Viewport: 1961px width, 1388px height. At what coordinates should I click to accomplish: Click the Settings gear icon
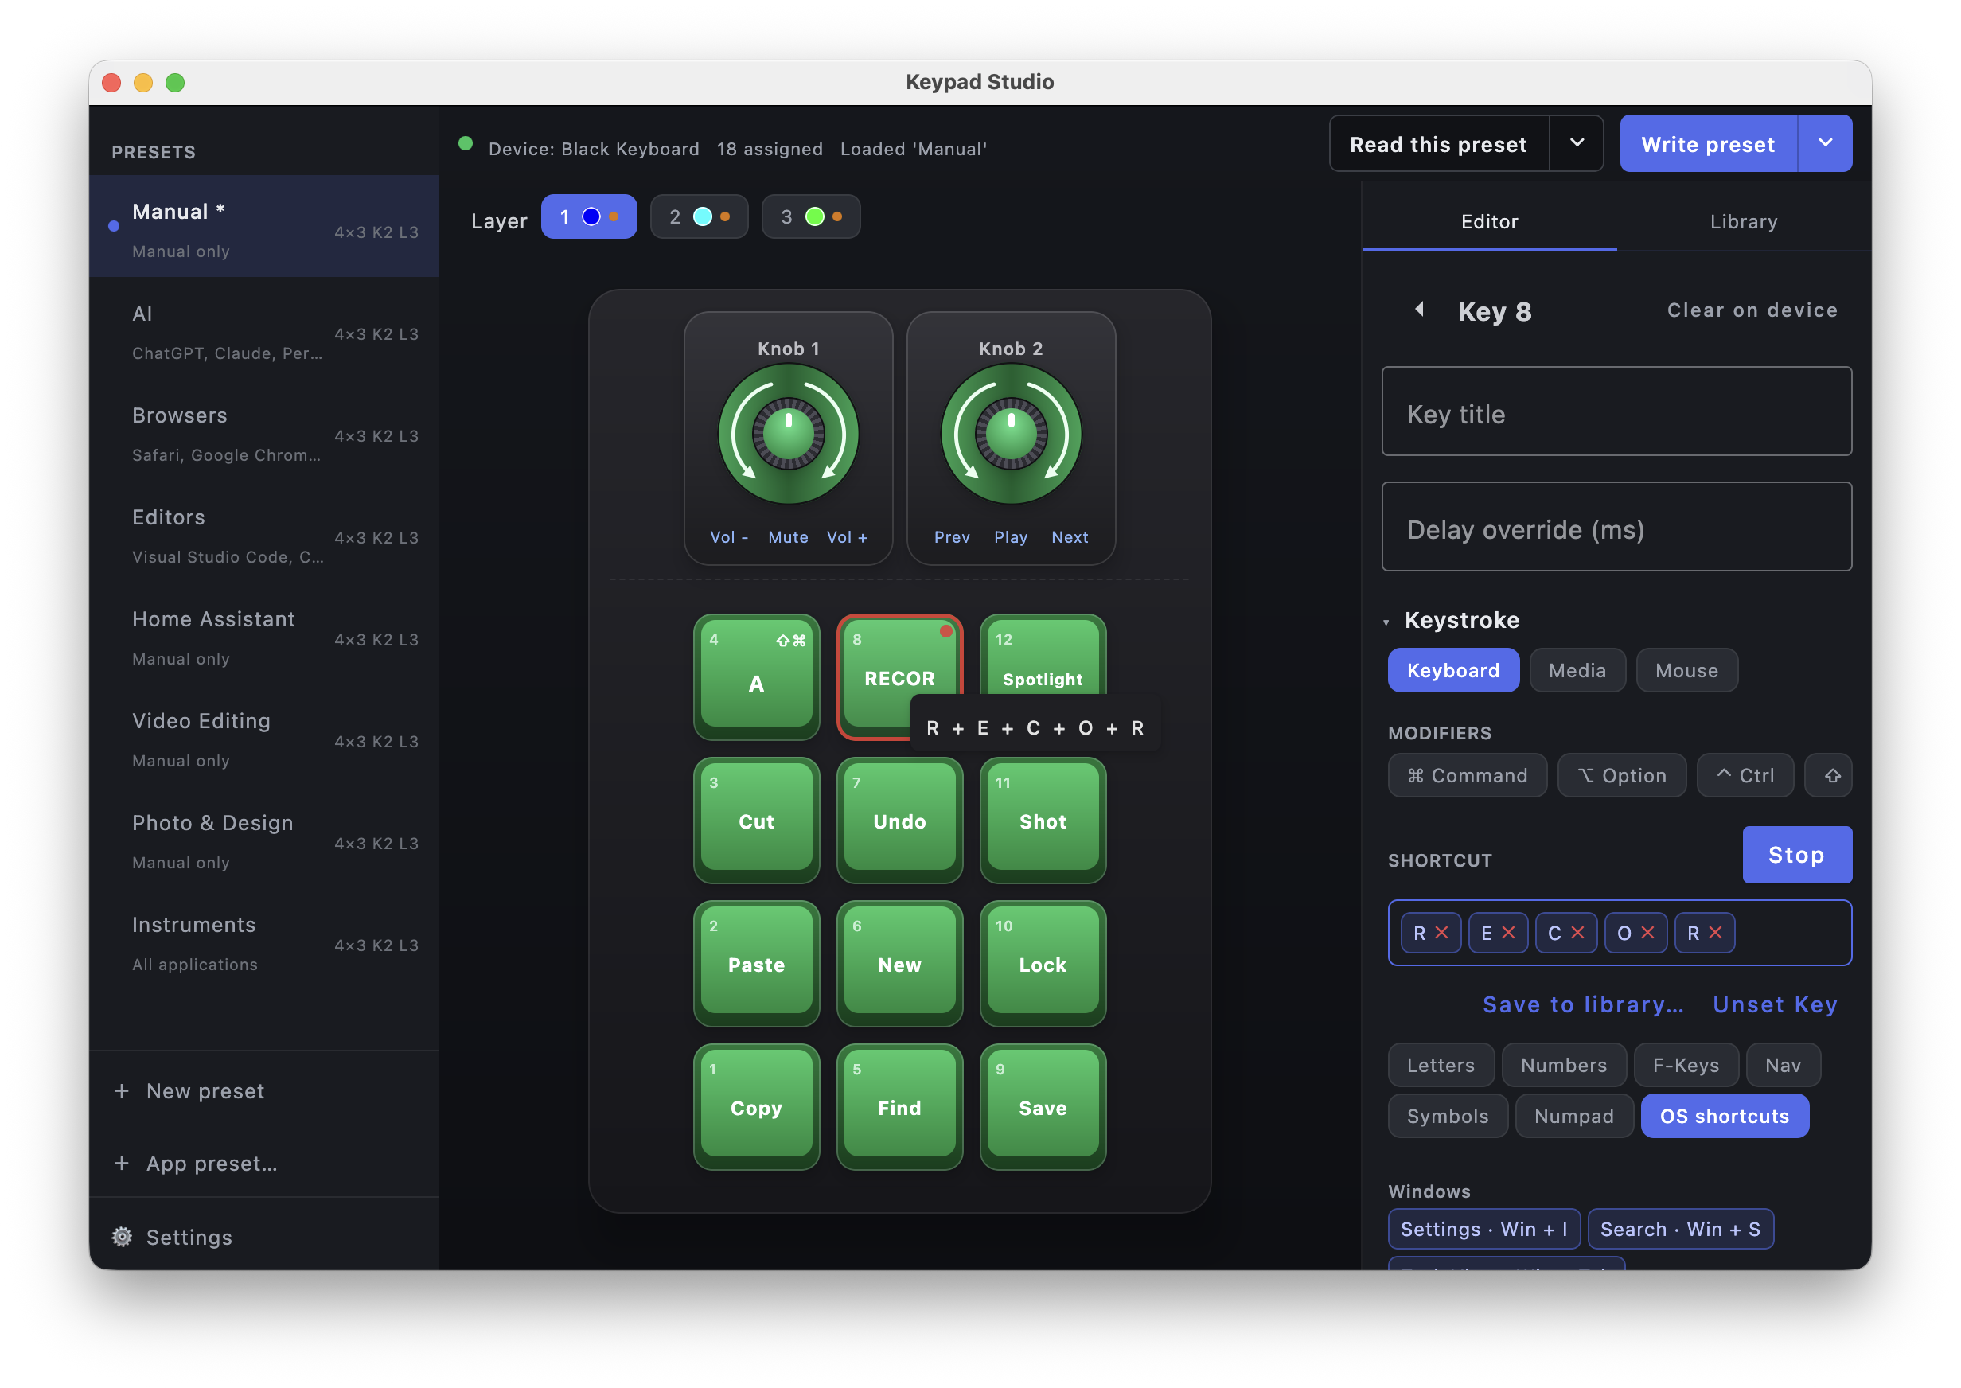click(x=123, y=1237)
